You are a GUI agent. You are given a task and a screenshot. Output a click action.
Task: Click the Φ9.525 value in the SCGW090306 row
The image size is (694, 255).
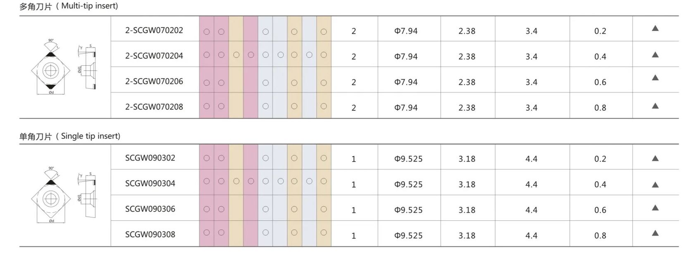tap(408, 210)
